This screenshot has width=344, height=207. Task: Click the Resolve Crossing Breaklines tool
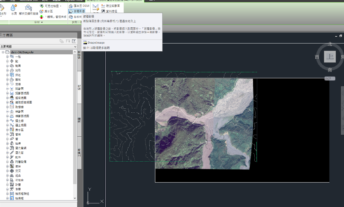29,10
